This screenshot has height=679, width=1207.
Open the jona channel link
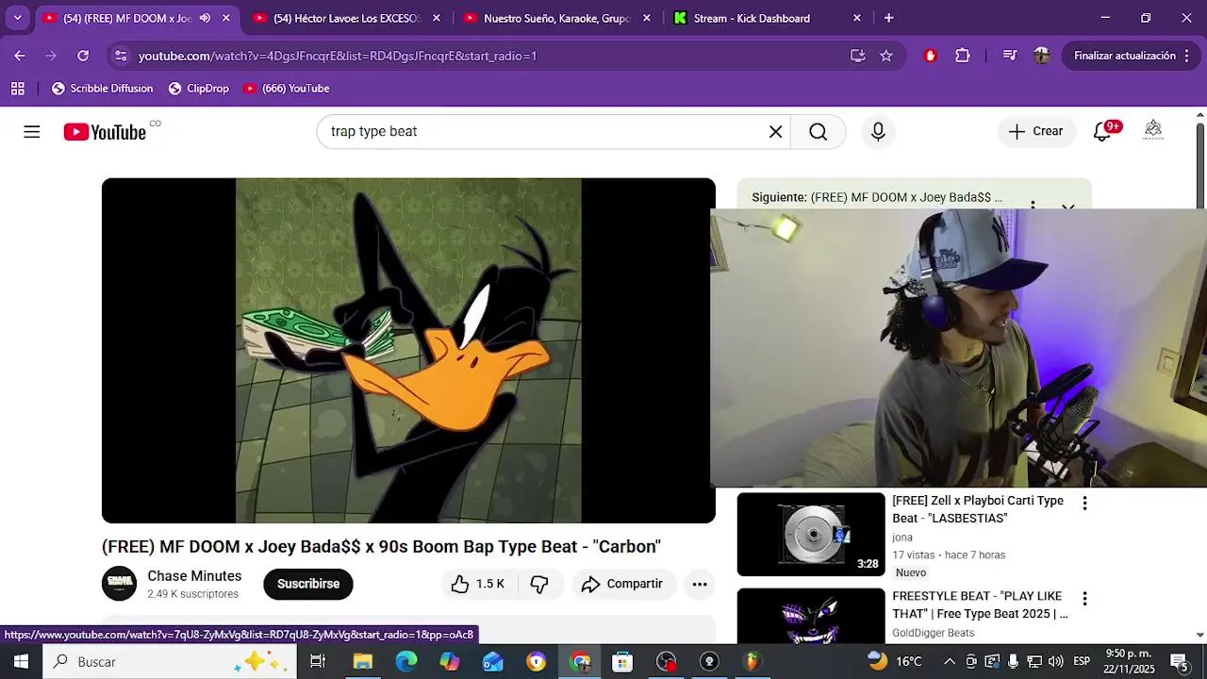click(902, 538)
